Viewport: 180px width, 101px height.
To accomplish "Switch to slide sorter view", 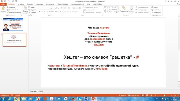I will [147, 95].
